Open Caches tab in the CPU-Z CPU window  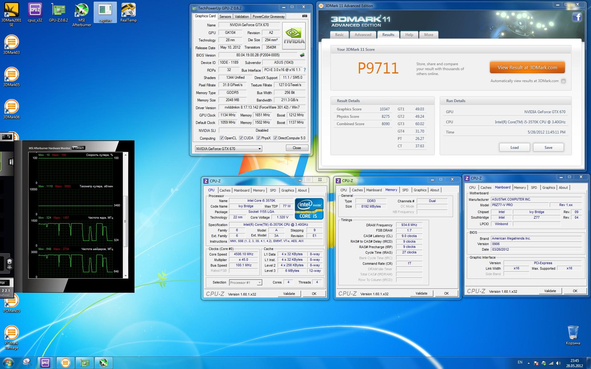(x=225, y=190)
